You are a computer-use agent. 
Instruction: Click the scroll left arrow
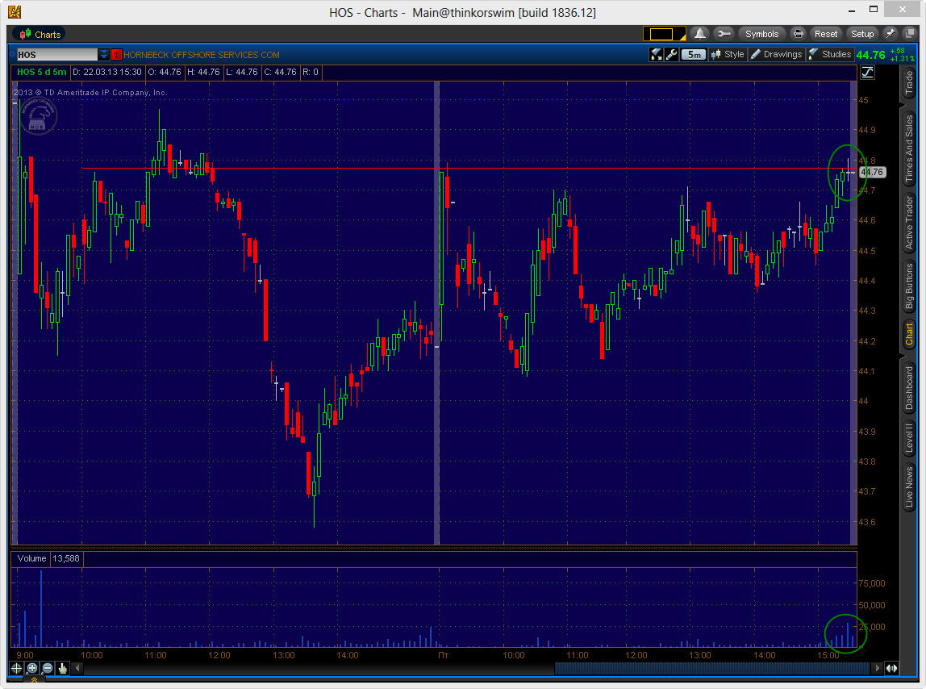coord(77,668)
